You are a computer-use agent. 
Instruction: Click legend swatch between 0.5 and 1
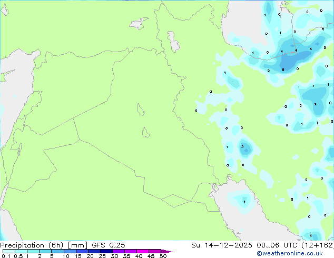[21, 251]
